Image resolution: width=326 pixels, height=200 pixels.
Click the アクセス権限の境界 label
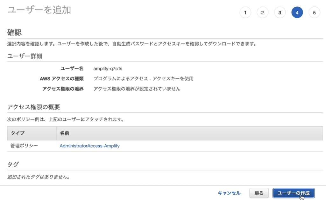coord(63,89)
